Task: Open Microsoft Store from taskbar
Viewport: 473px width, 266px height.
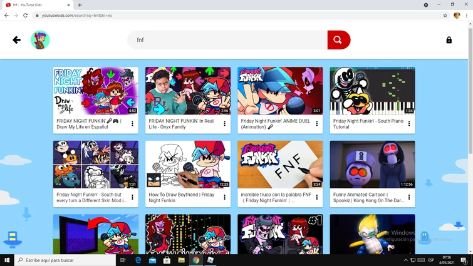Action: 167,260
